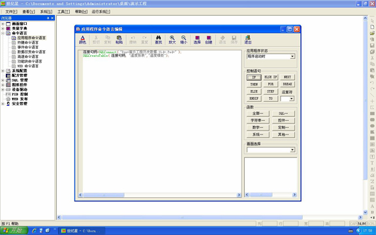Click the 退出 exit icon
The width and height of the screenshot is (376, 235).
point(248,40)
